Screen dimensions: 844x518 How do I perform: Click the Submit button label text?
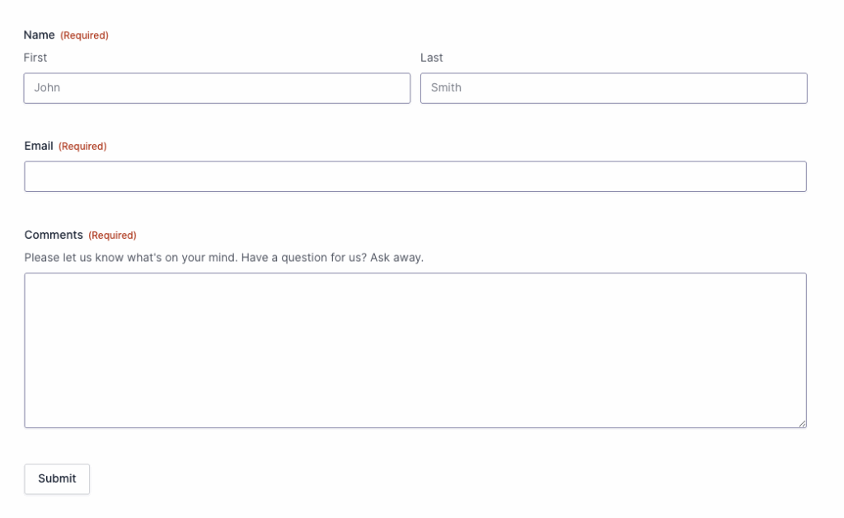(x=56, y=478)
